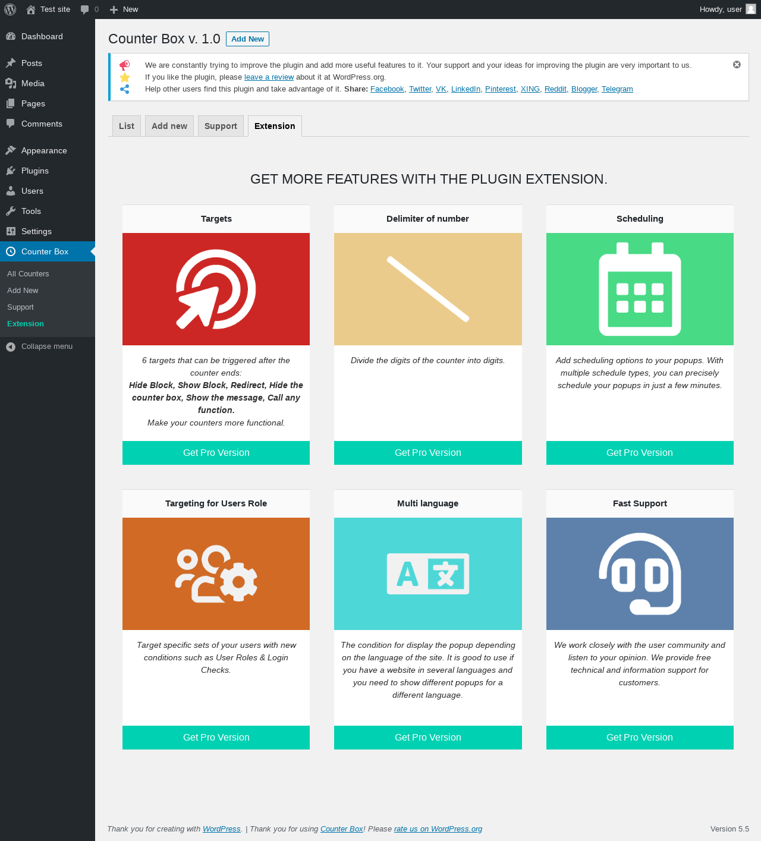761x841 pixels.
Task: Share plugin on Twitter
Action: tap(420, 89)
